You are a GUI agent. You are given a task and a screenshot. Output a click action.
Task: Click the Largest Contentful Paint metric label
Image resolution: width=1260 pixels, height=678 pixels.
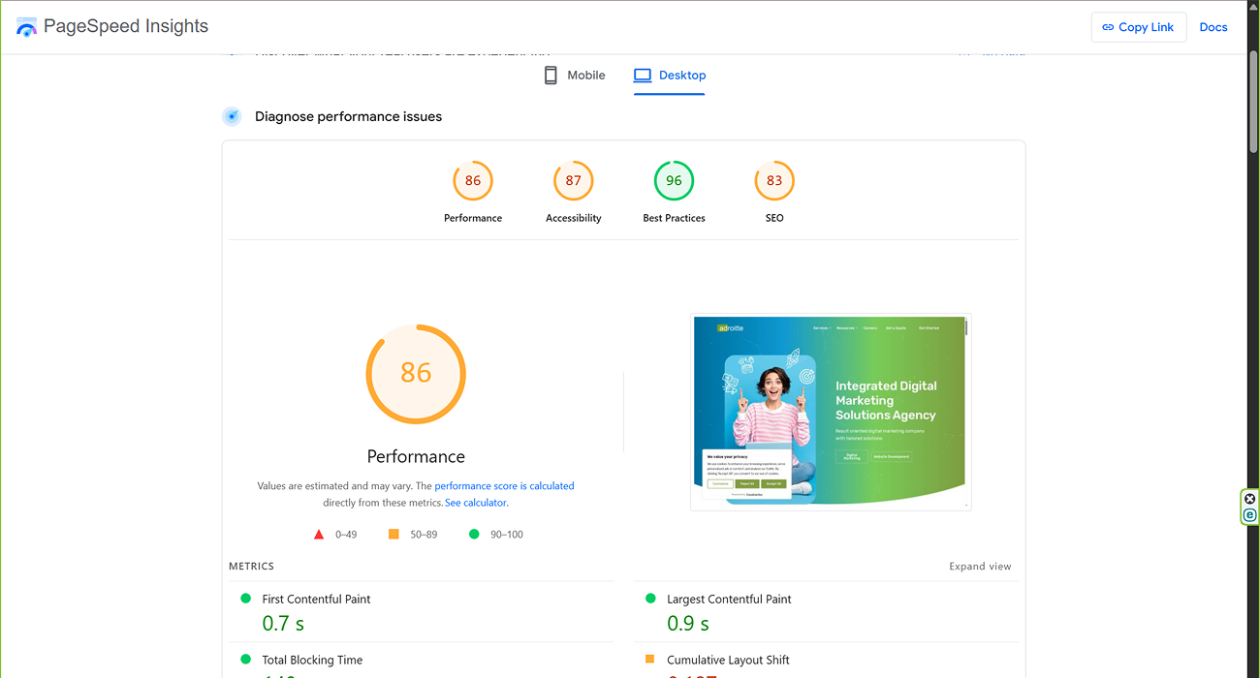tap(729, 600)
